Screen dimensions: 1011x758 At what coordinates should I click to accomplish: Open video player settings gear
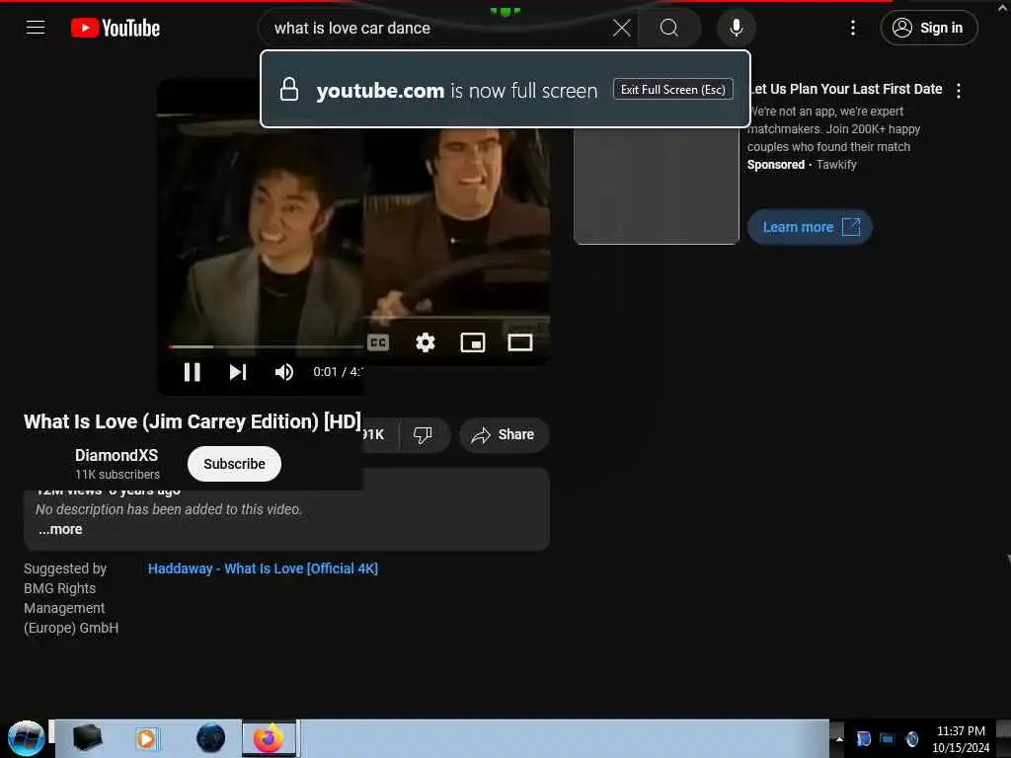tap(425, 342)
